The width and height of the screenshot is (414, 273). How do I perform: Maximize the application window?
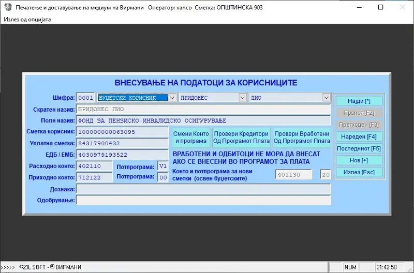(381, 7)
